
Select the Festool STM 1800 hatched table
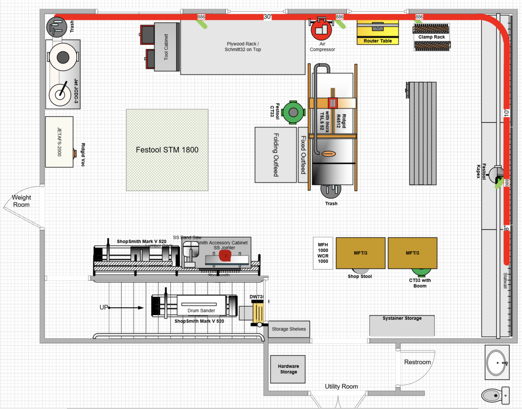point(167,150)
